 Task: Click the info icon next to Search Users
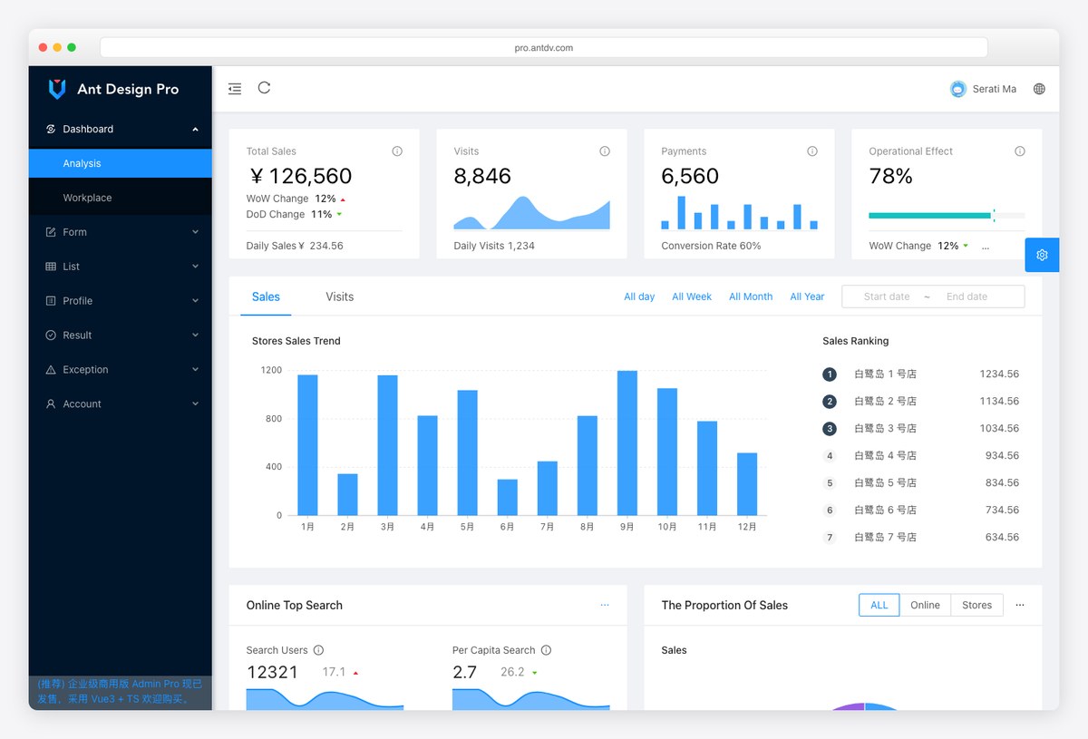318,650
